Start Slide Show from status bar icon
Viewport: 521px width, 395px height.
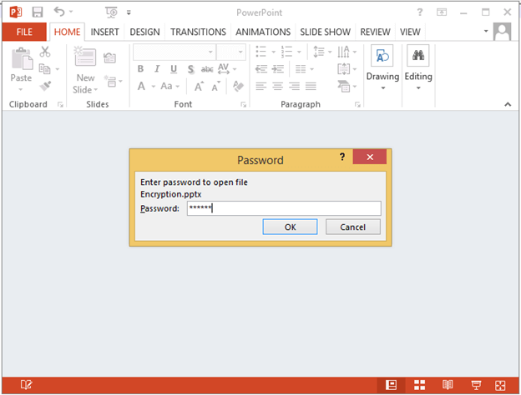click(x=476, y=385)
